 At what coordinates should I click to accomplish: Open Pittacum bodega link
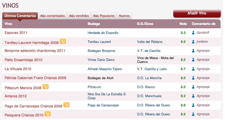94,87
